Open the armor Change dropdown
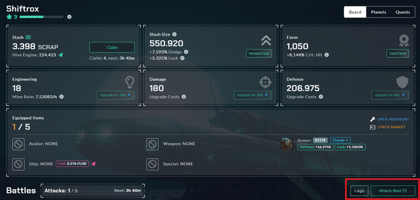The image size is (420, 200). click(341, 140)
